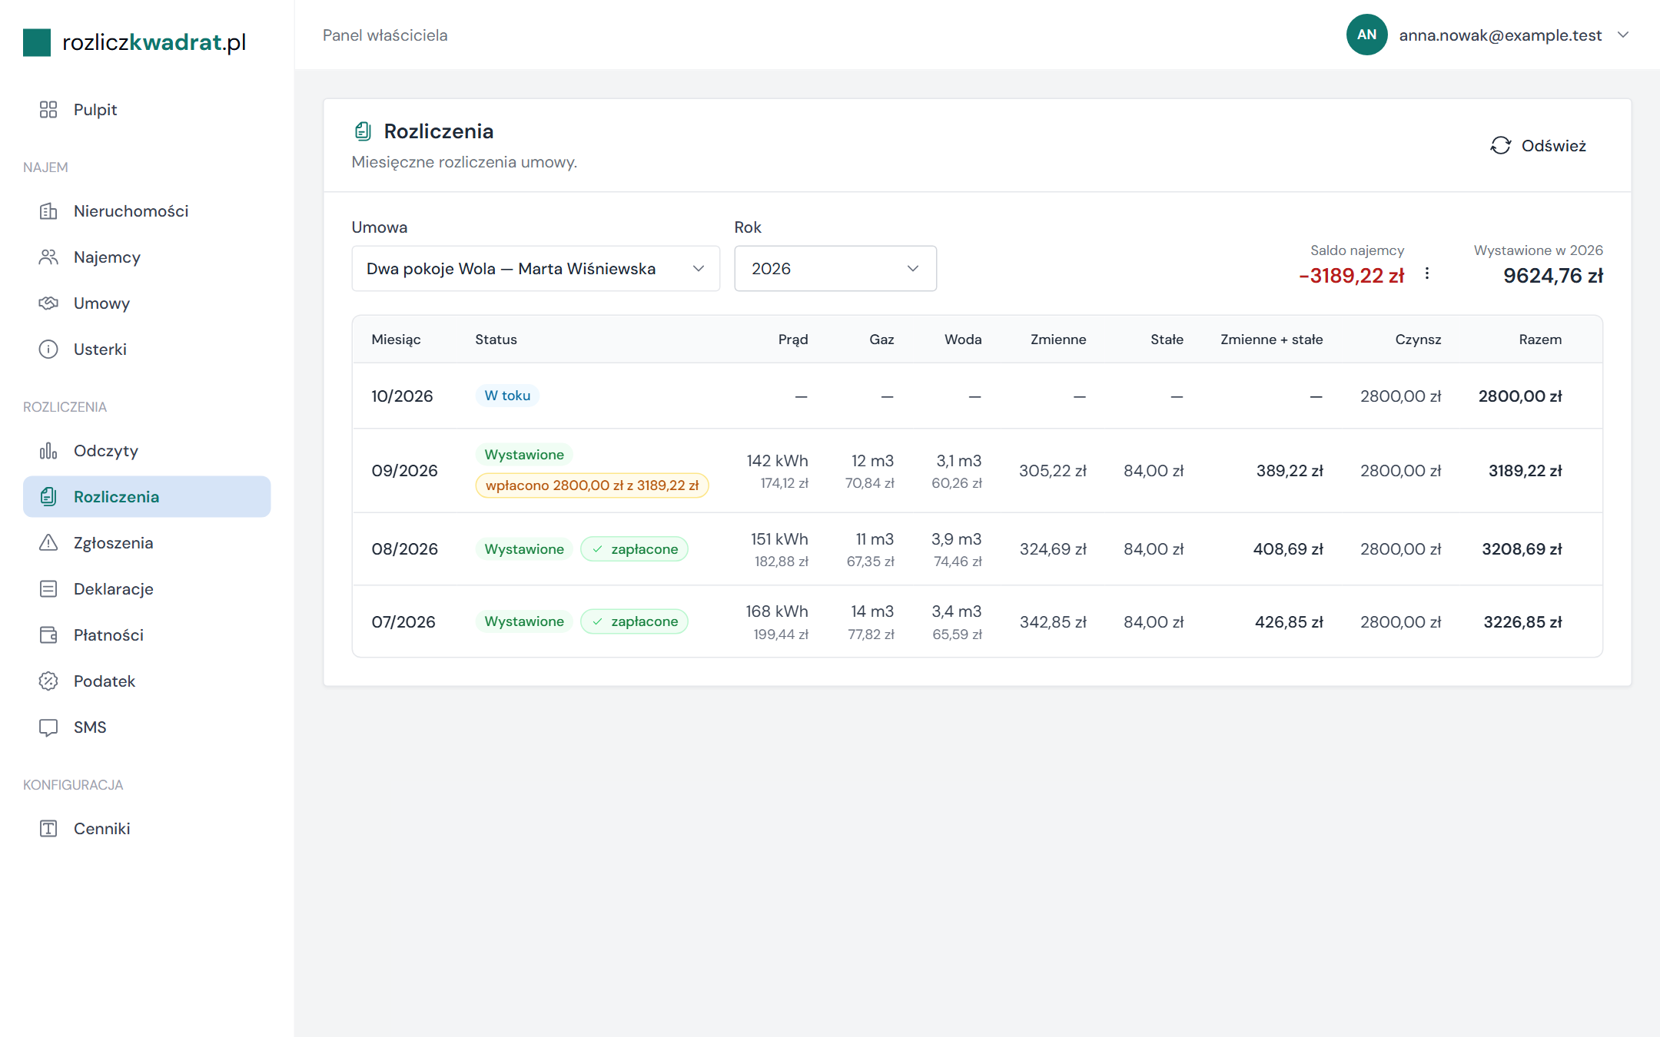Screen dimensions: 1660x1037
Task: Open SMS via its message icon
Action: click(48, 727)
